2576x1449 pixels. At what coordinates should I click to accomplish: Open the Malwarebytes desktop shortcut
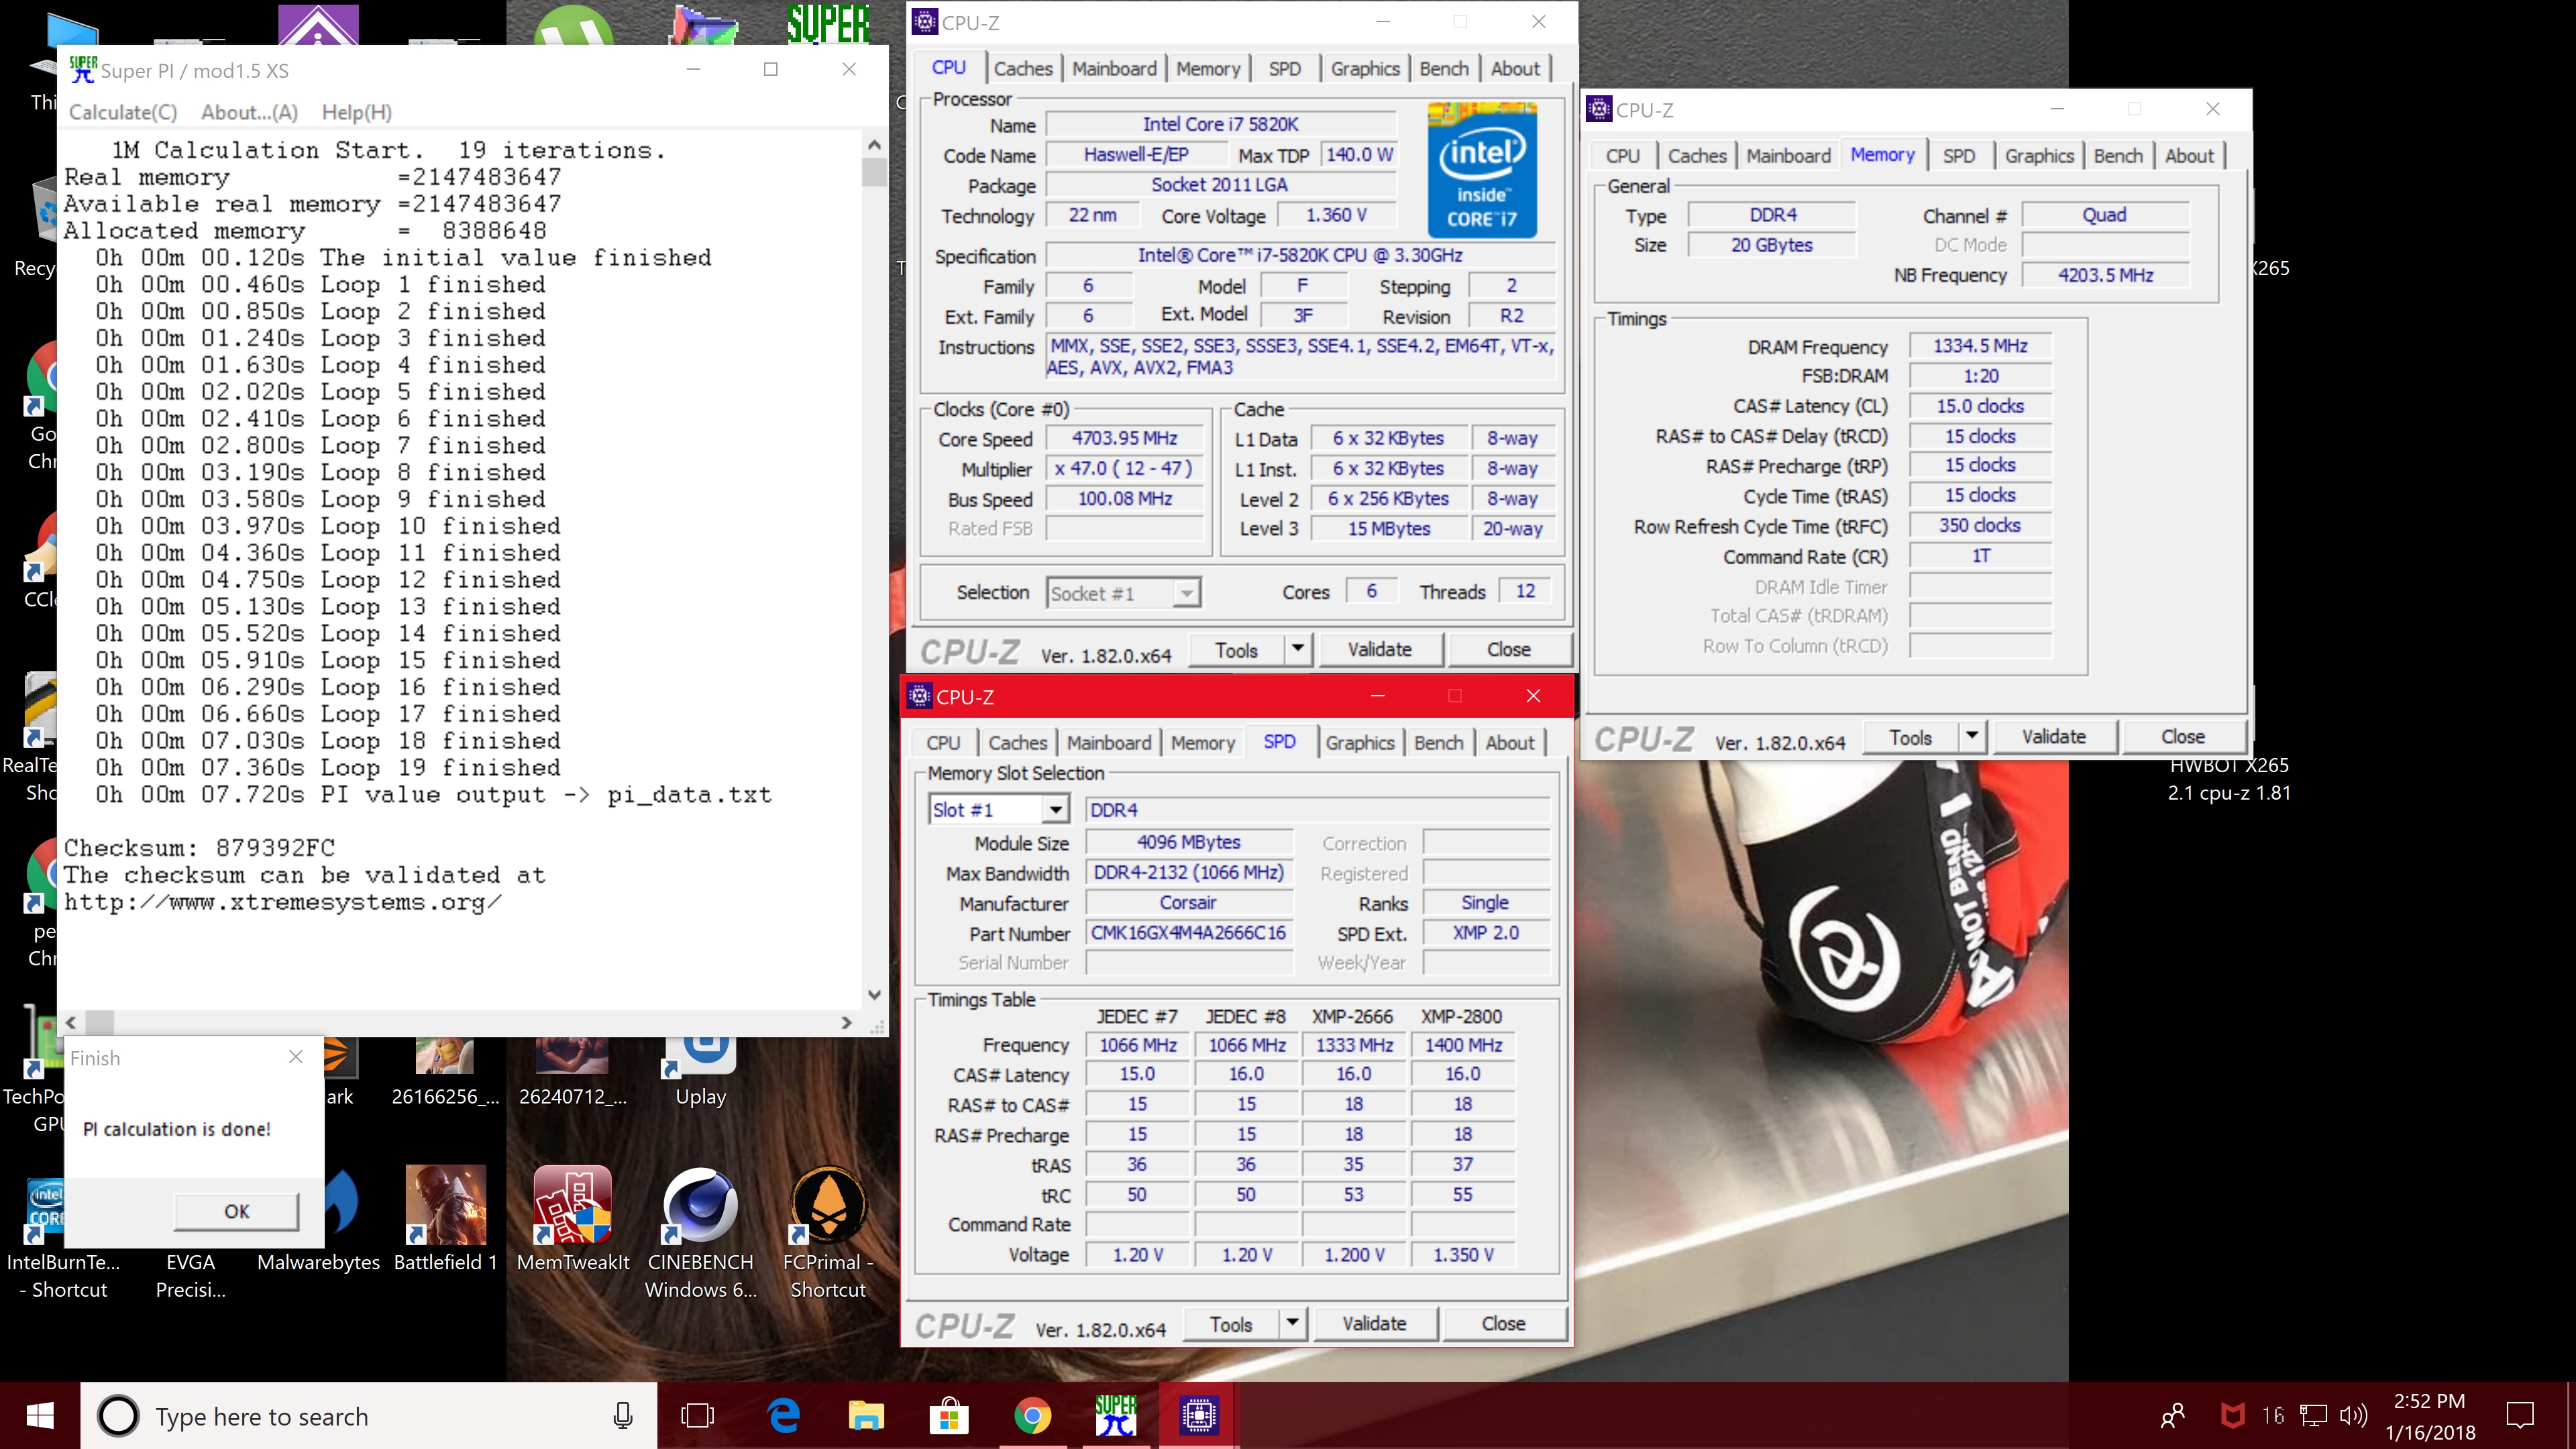(318, 1222)
